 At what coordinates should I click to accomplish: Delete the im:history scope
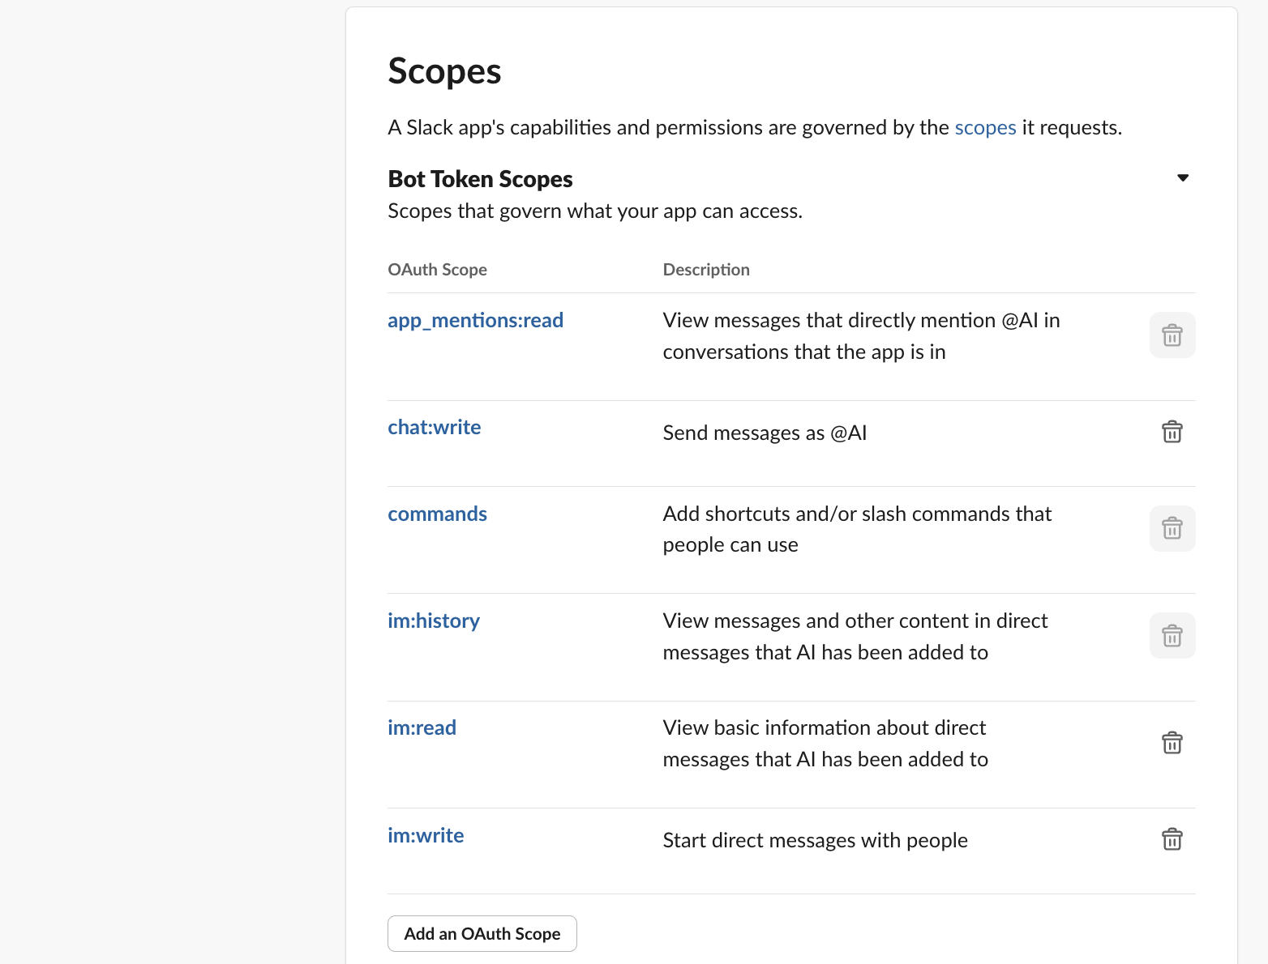pyautogui.click(x=1172, y=635)
